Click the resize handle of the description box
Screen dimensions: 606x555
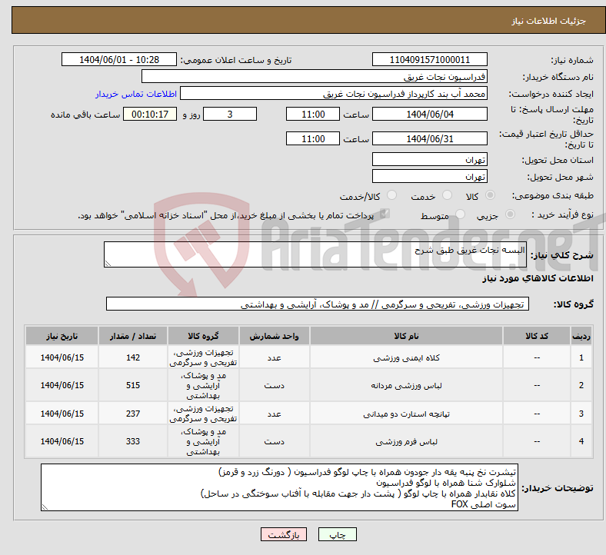tap(108, 264)
